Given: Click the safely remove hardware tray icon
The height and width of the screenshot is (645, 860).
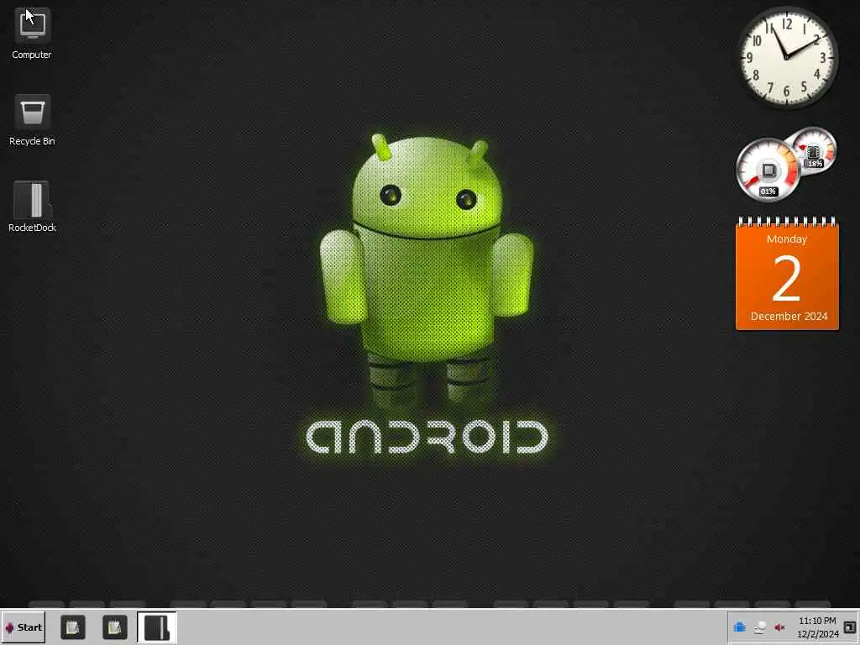Looking at the screenshot, I should [759, 627].
